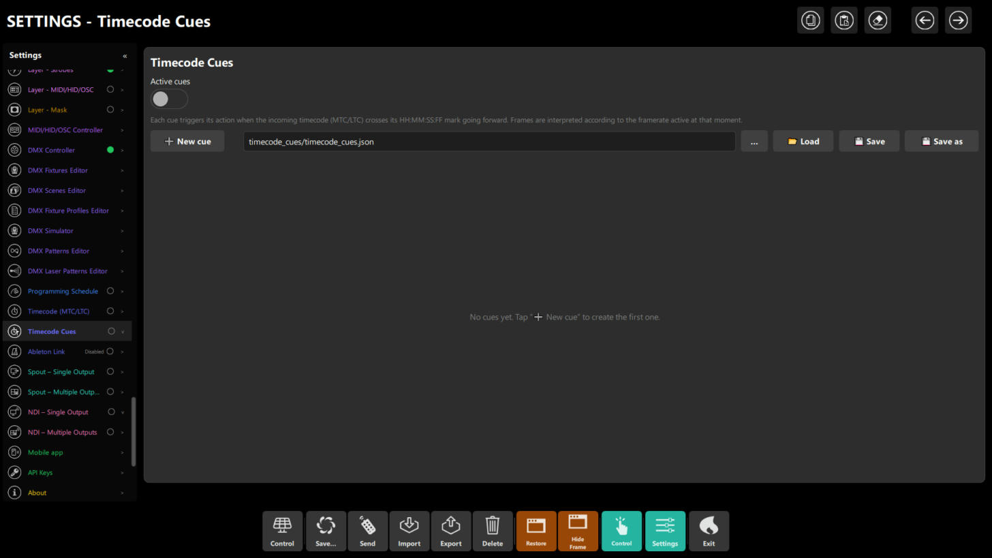The width and height of the screenshot is (992, 558).
Task: Toggle the Layer - Mask status circle
Action: pyautogui.click(x=110, y=110)
